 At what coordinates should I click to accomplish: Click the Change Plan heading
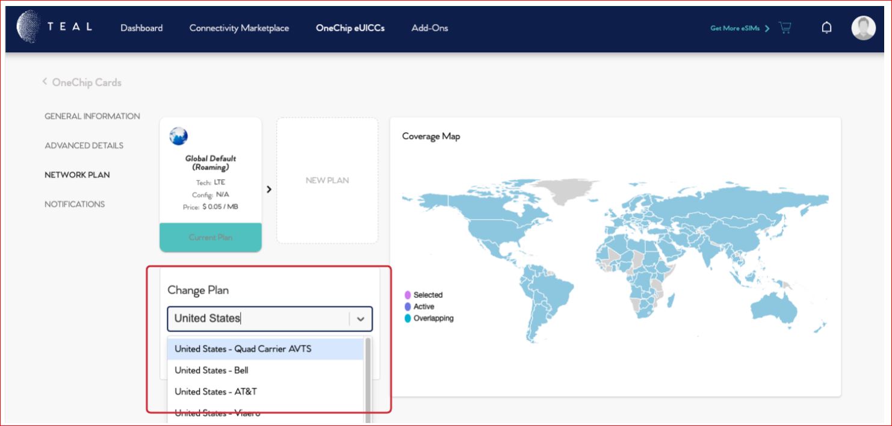[x=198, y=290]
